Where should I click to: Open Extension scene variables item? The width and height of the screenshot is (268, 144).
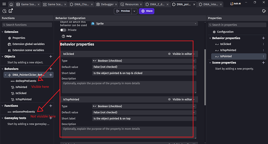[28, 50]
